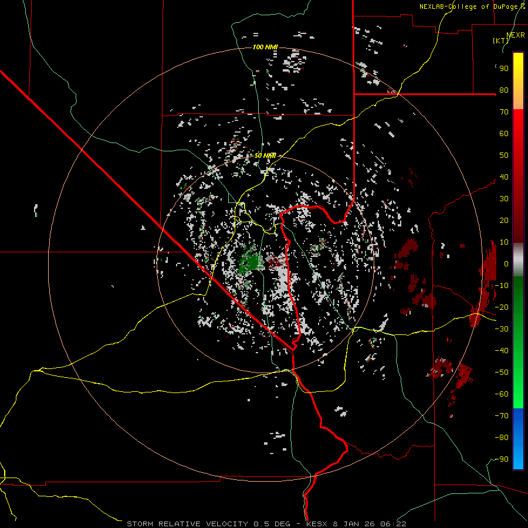Click the -40 scale value
The width and height of the screenshot is (528, 528).
502,351
